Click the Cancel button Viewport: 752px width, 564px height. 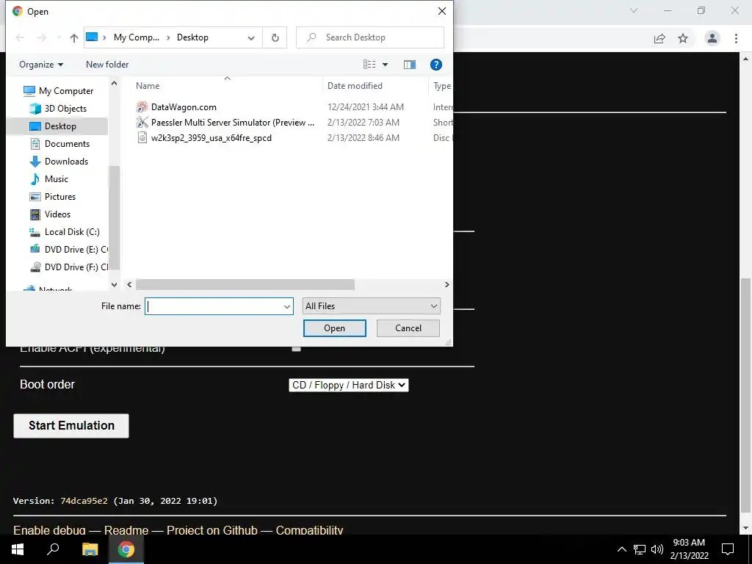click(x=408, y=328)
